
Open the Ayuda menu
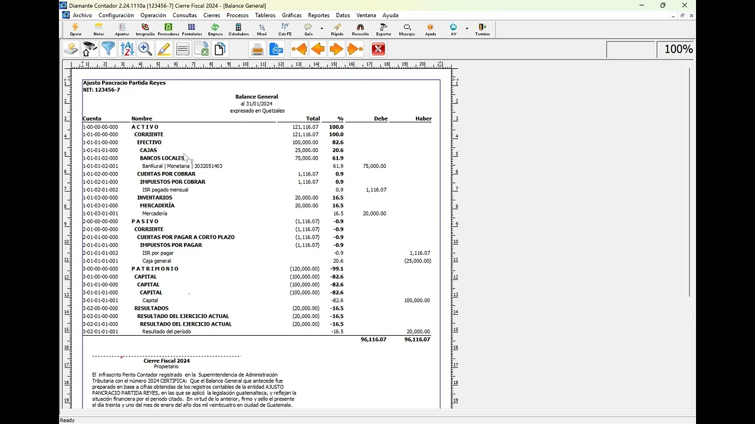coord(390,15)
